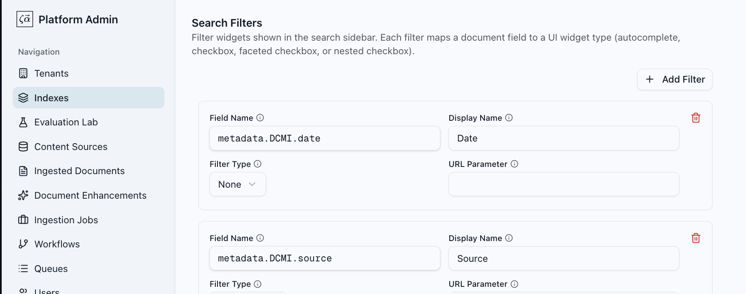
Task: Click the Ingestion Jobs briefcase icon
Action: coord(23,220)
